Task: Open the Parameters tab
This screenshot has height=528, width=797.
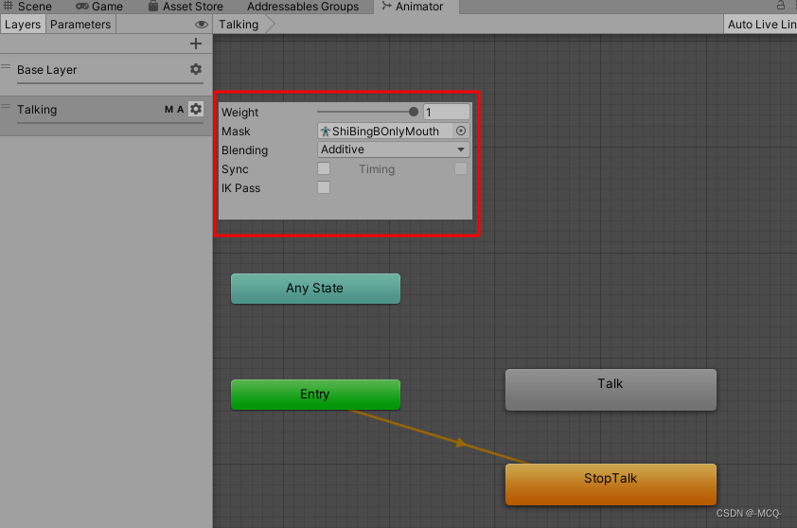Action: pos(80,25)
